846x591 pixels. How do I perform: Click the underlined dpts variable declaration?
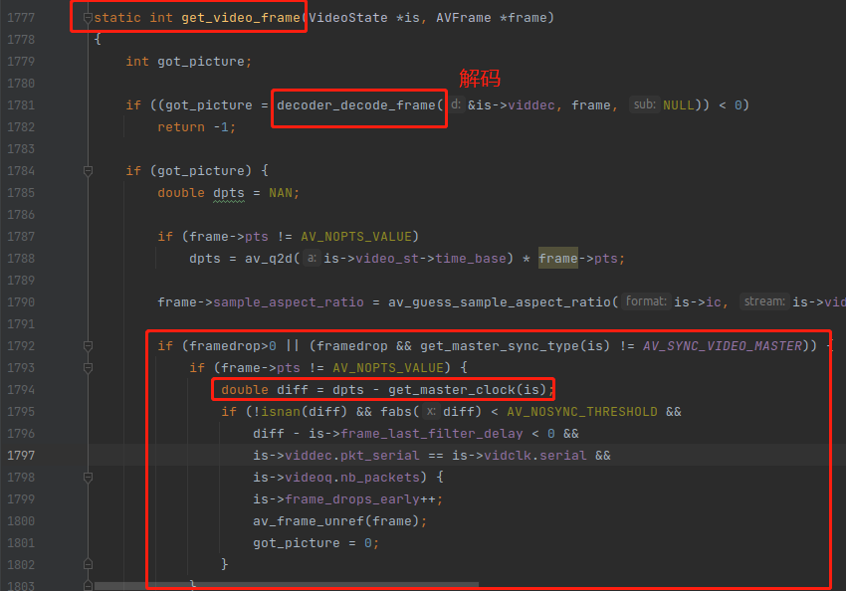[x=228, y=193]
